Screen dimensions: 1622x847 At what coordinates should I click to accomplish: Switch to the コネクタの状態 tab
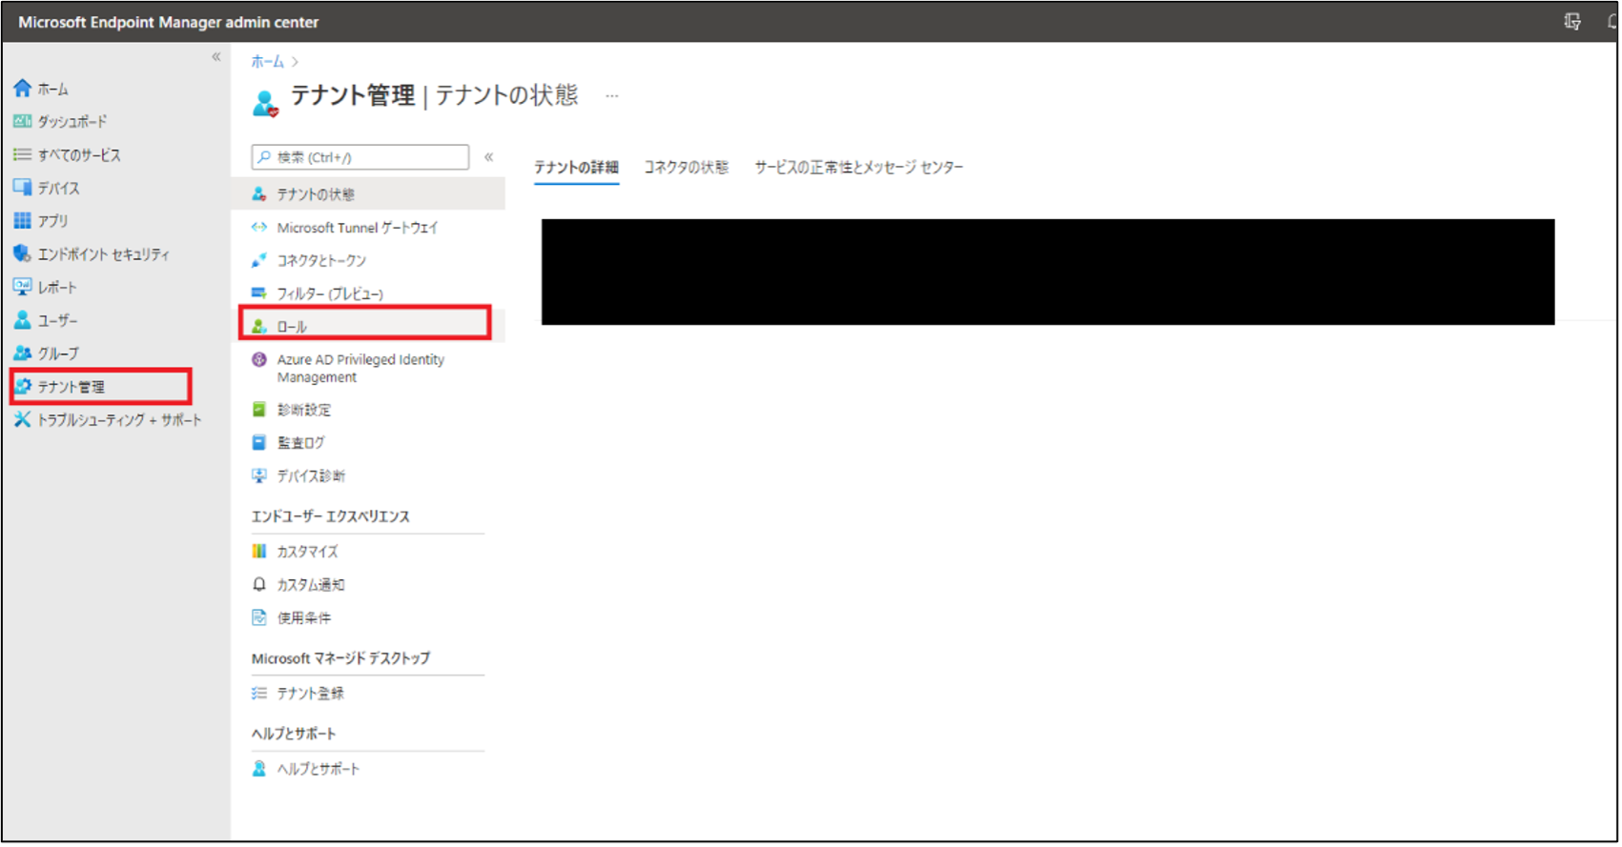coord(687,168)
